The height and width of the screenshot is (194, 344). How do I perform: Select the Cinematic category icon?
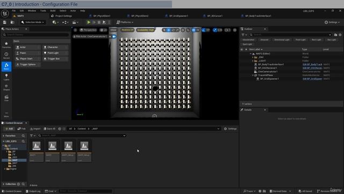(6, 98)
